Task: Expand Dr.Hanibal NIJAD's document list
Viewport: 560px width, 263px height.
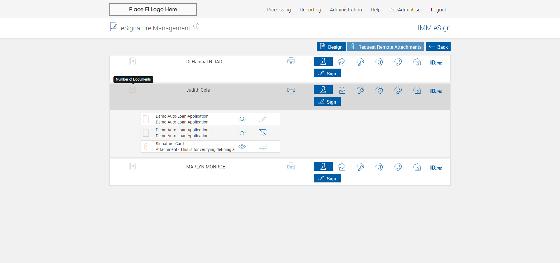Action: click(x=132, y=61)
